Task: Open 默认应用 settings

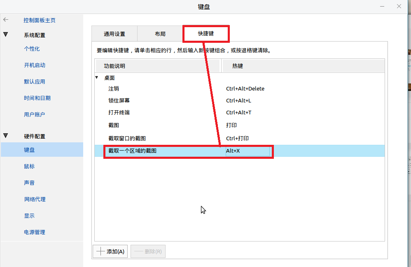Action: pyautogui.click(x=35, y=82)
